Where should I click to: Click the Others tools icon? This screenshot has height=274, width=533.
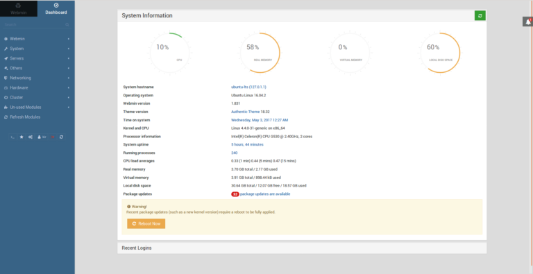point(6,68)
